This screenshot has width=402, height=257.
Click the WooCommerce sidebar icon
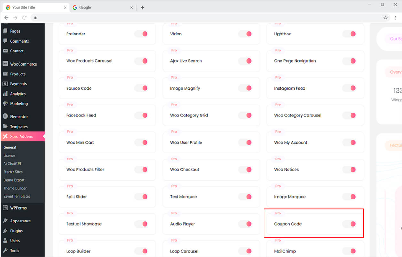point(5,64)
